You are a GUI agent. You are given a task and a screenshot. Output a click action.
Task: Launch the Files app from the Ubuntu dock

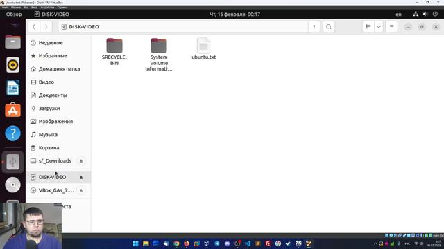12,42
